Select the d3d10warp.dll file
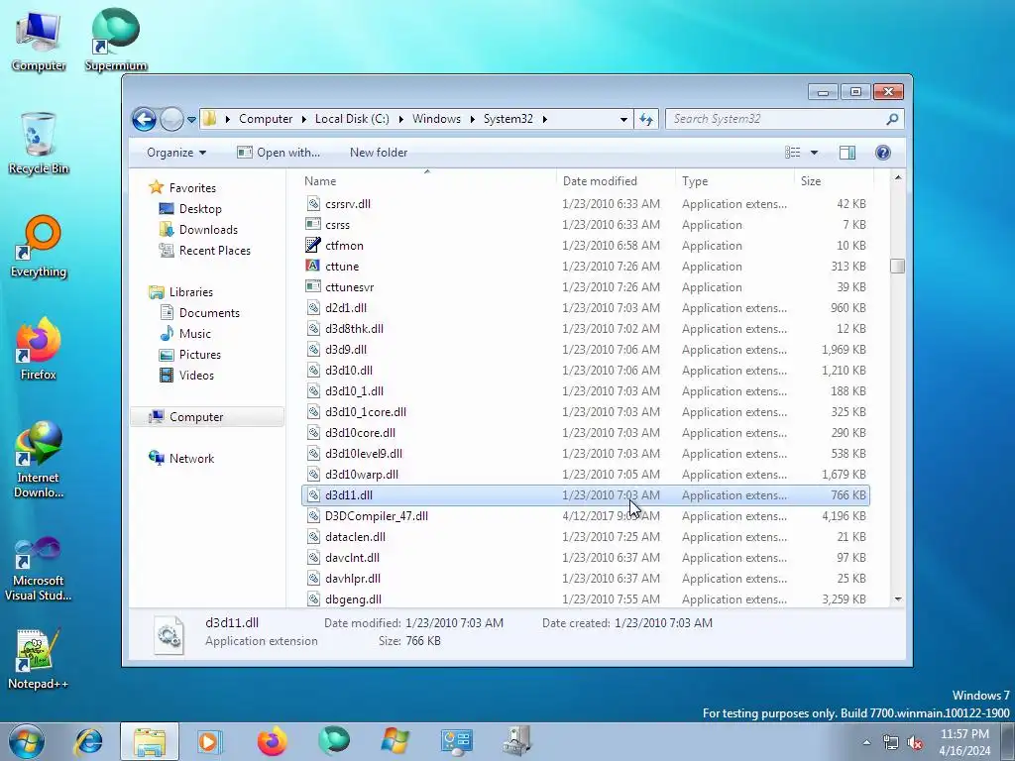The image size is (1015, 761). [x=585, y=475]
